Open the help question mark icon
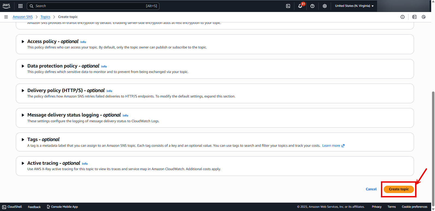 [312, 6]
